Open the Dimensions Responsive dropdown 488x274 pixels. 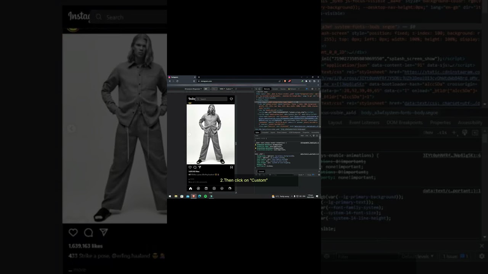193,89
